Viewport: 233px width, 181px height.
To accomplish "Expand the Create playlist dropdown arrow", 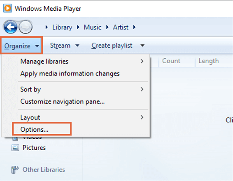I will tap(142, 45).
